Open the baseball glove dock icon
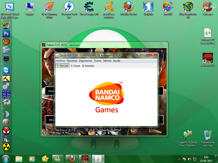 (6, 42)
